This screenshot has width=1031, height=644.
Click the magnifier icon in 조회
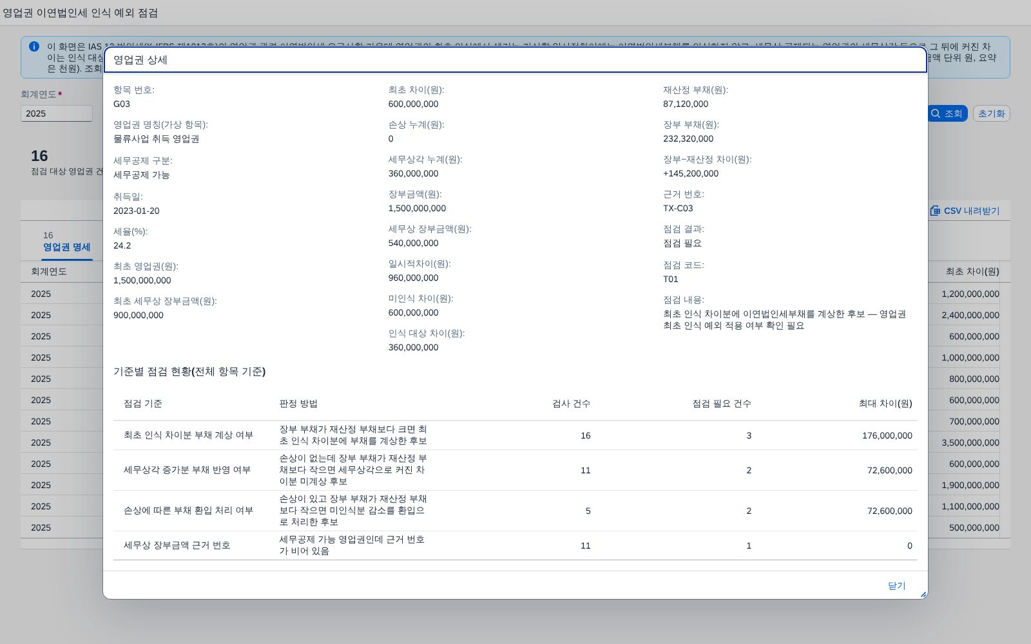tap(936, 113)
